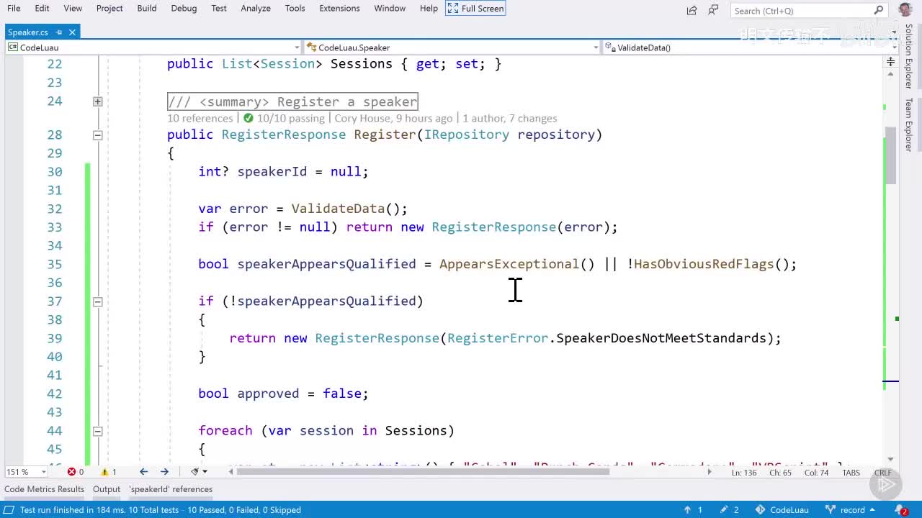Viewport: 922px width, 518px height.
Task: Open the Test menu
Action: 219,8
